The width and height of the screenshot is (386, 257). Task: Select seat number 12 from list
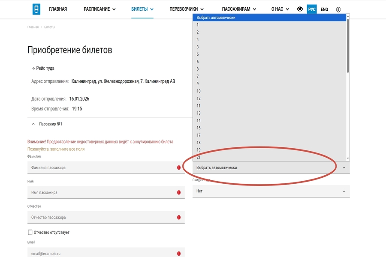click(x=199, y=99)
